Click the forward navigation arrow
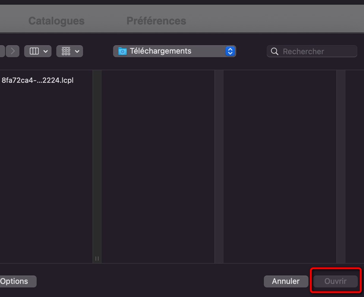The width and height of the screenshot is (364, 297). 13,51
